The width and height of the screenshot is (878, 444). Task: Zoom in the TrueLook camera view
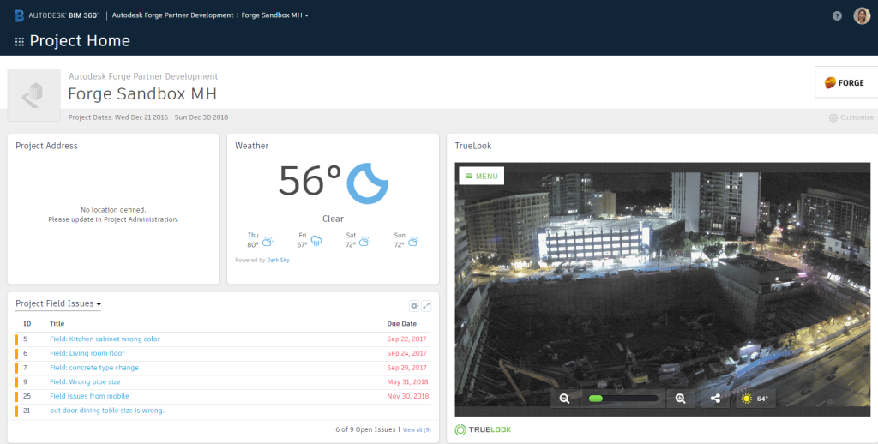[680, 399]
